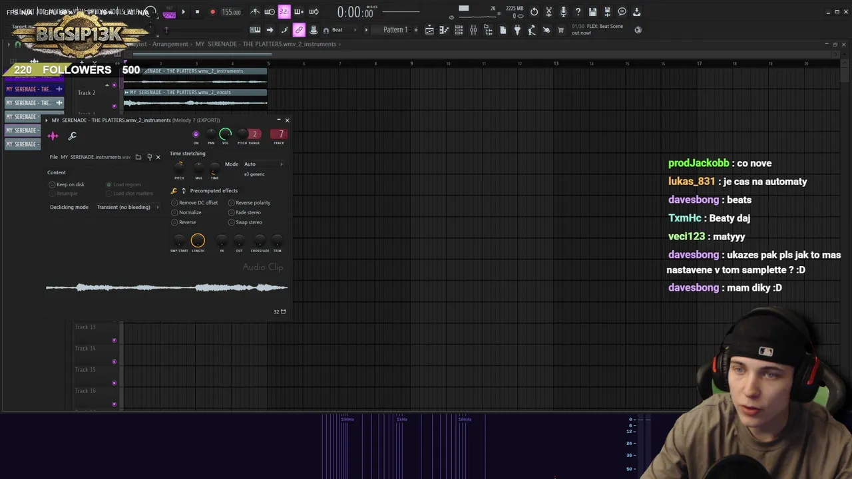Open the playlist view icon

point(429,30)
